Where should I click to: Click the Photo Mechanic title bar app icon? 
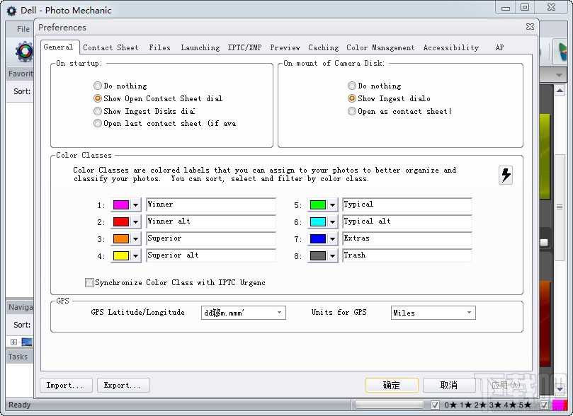pyautogui.click(x=12, y=11)
